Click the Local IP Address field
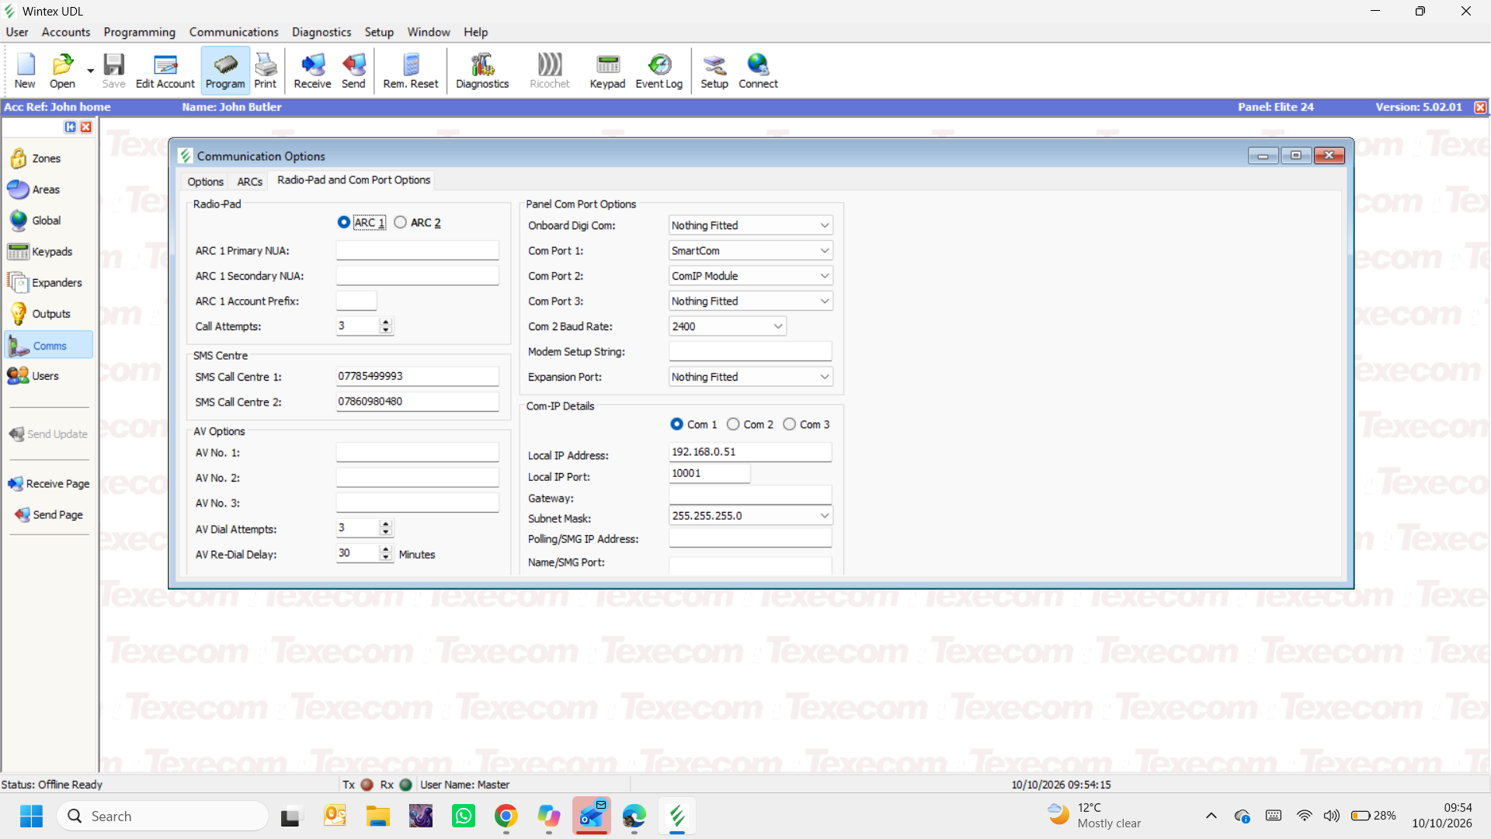1491x839 pixels. 750,451
